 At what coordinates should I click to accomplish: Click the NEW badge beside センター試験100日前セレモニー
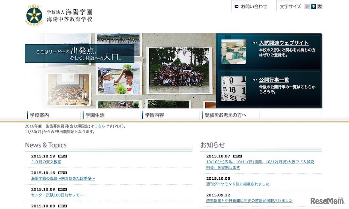coord(64,189)
